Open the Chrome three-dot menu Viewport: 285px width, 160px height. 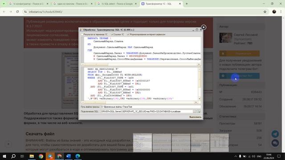[281, 12]
